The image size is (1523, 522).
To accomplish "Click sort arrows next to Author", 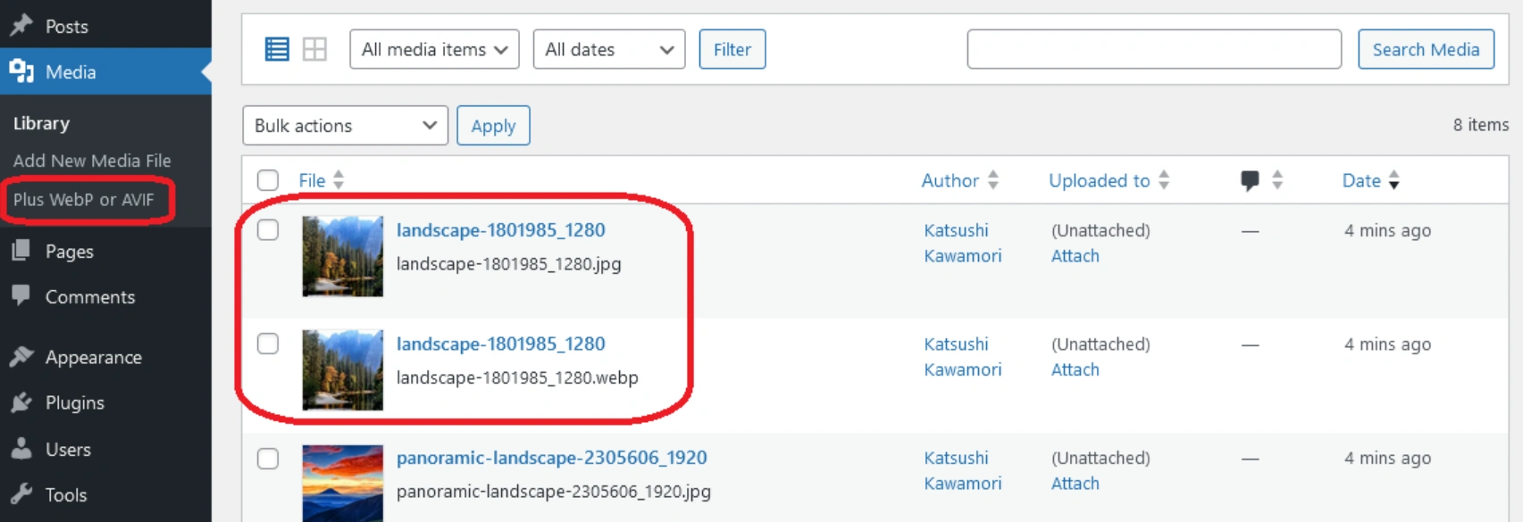I will [x=993, y=180].
